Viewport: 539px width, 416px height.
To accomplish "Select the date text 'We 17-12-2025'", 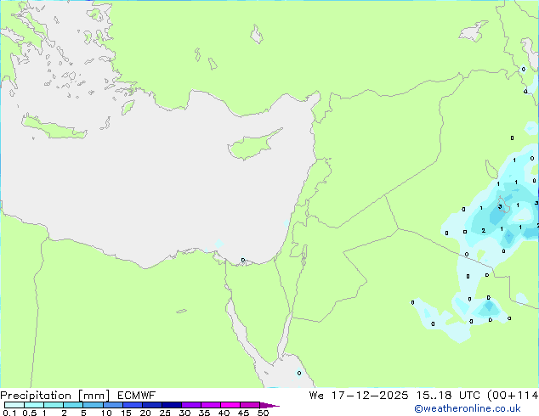I will pyautogui.click(x=359, y=396).
